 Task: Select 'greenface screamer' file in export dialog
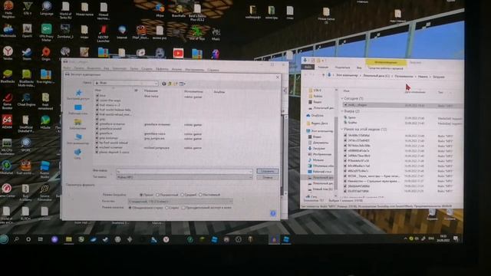tap(112, 124)
